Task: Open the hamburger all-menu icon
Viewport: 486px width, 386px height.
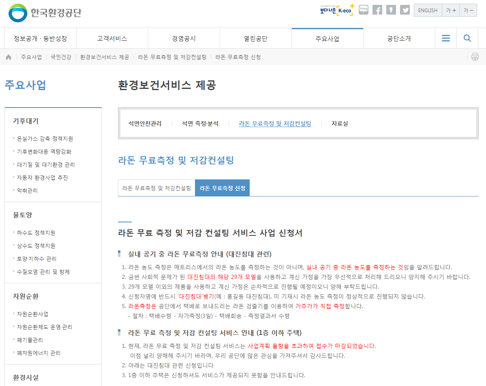Action: (446, 38)
